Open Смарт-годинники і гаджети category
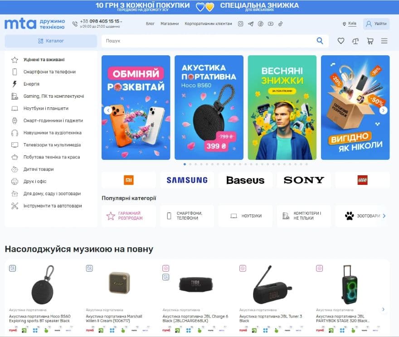This screenshot has width=399, height=337. [53, 121]
